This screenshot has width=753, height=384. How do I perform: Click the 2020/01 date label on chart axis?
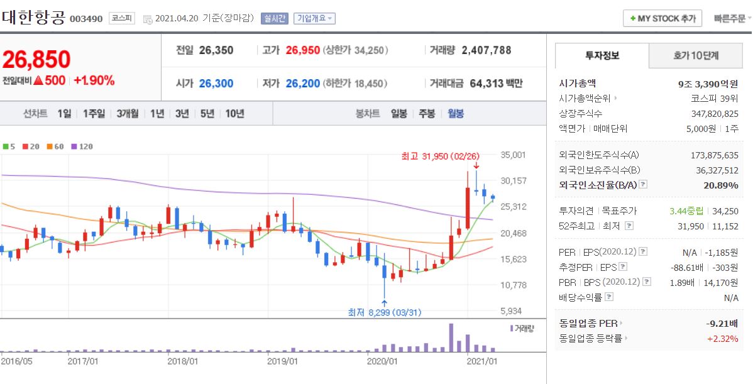[x=382, y=361]
